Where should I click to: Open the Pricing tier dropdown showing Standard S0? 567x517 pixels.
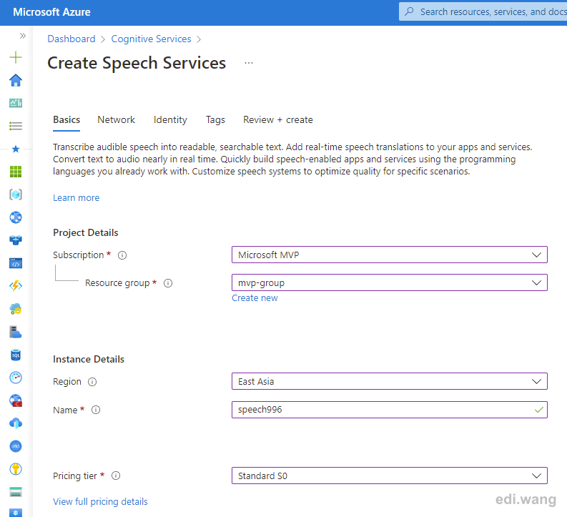390,476
